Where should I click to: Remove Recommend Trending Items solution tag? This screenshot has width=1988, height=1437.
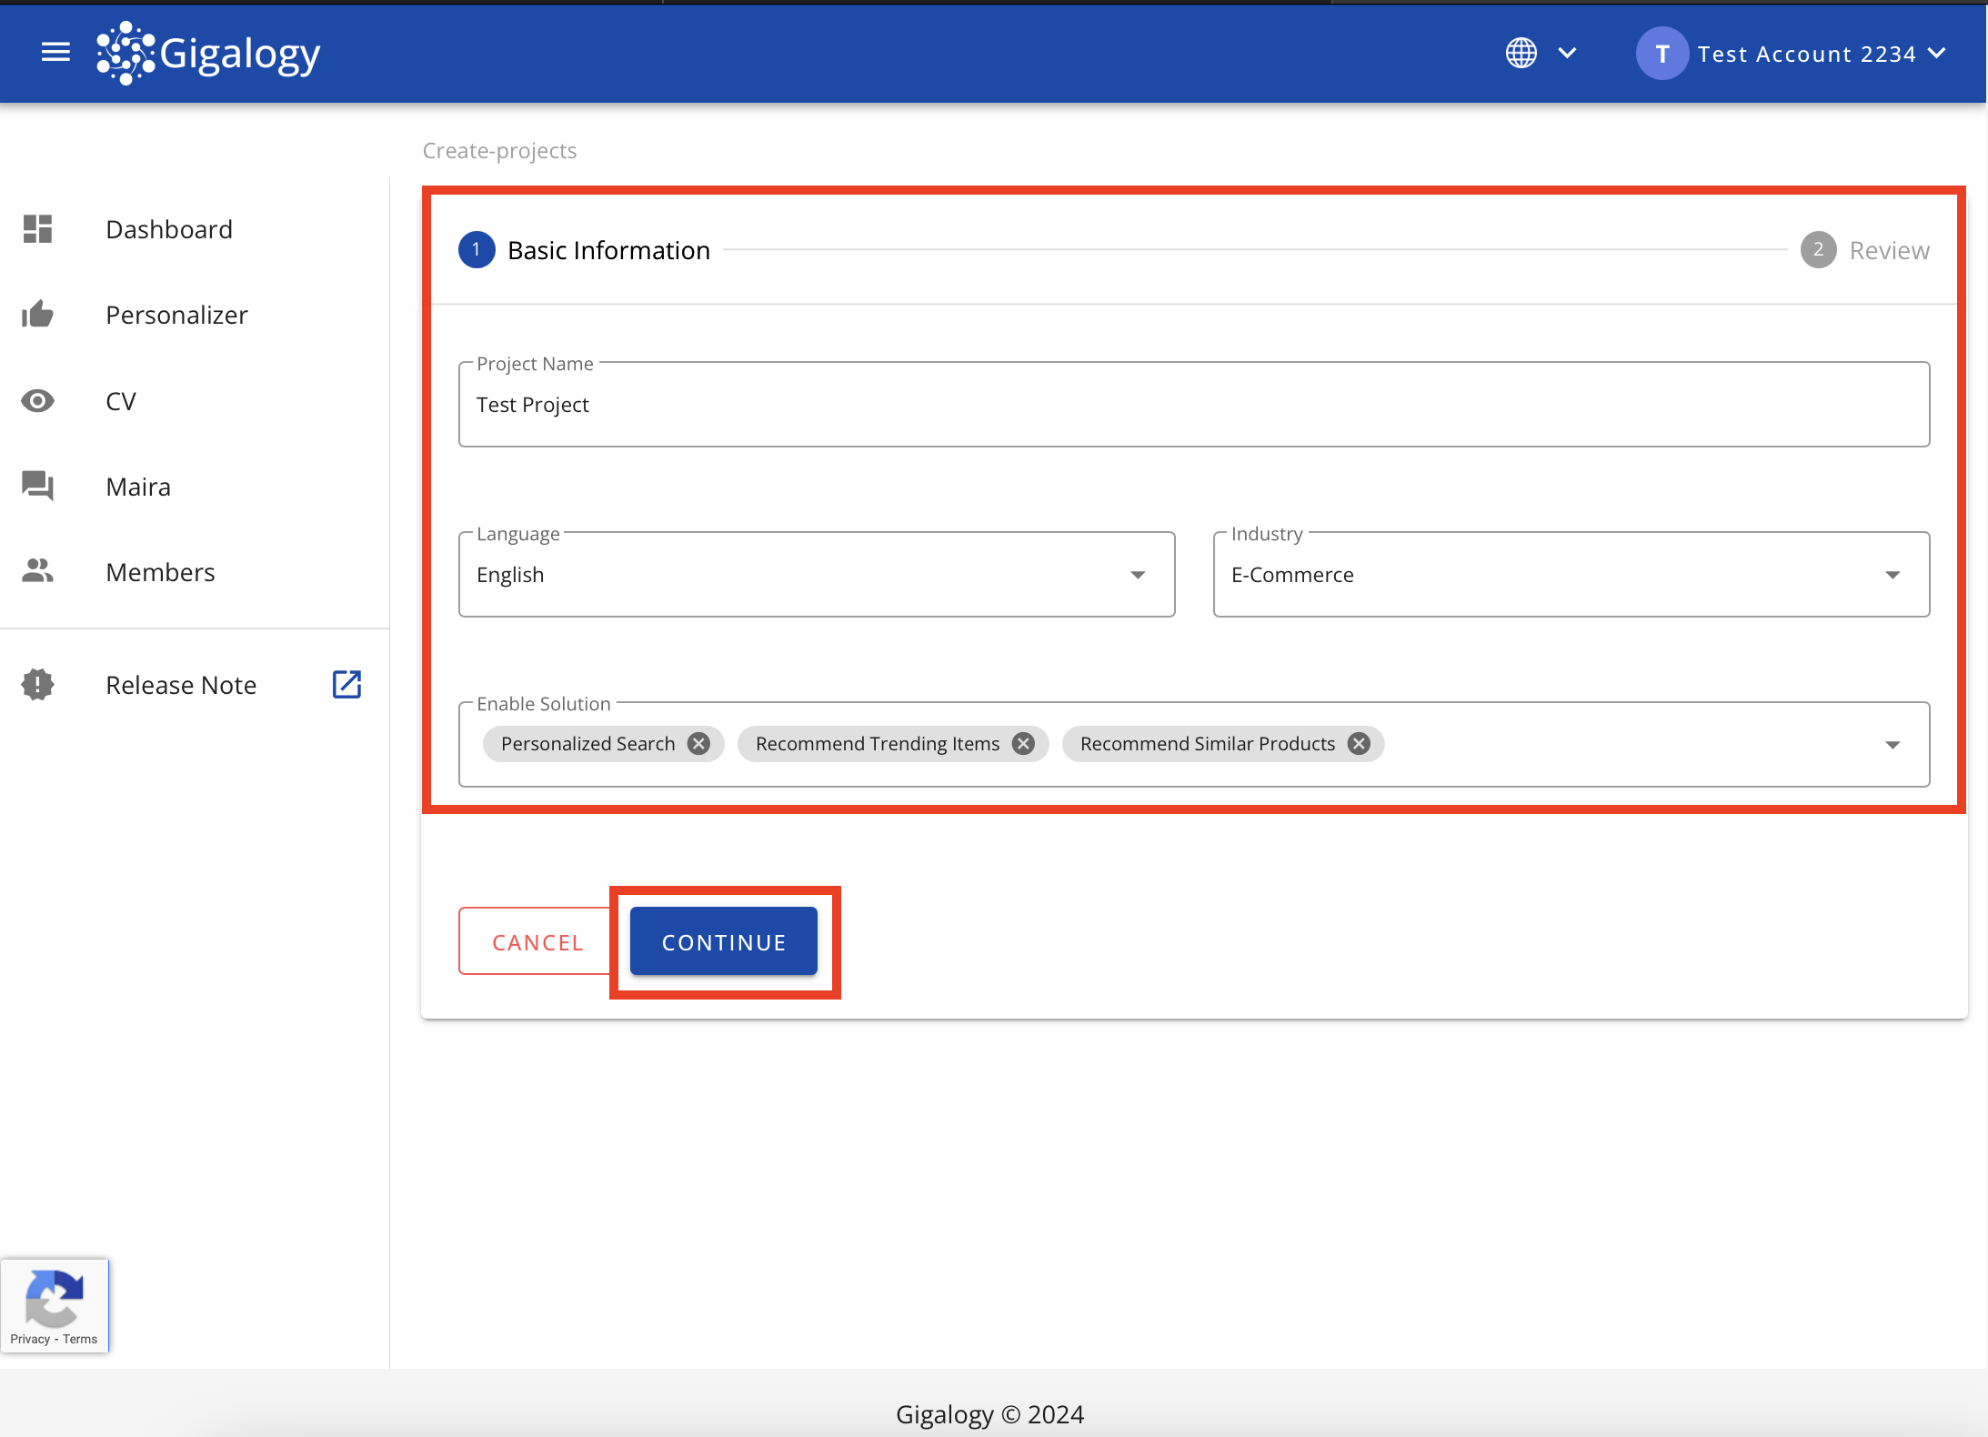coord(1023,744)
